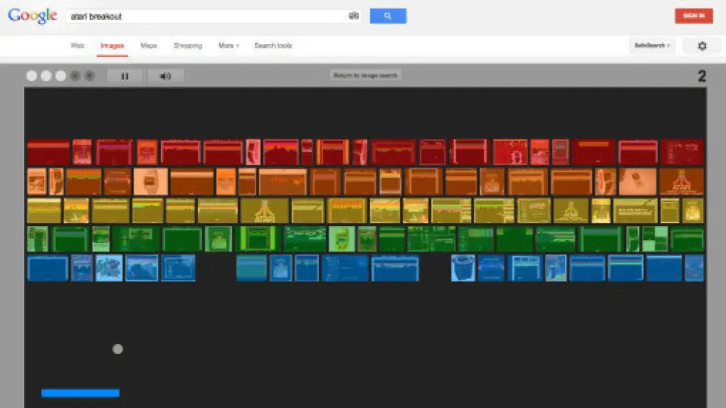Click Return to image search button
This screenshot has height=408, width=726.
[x=365, y=75]
